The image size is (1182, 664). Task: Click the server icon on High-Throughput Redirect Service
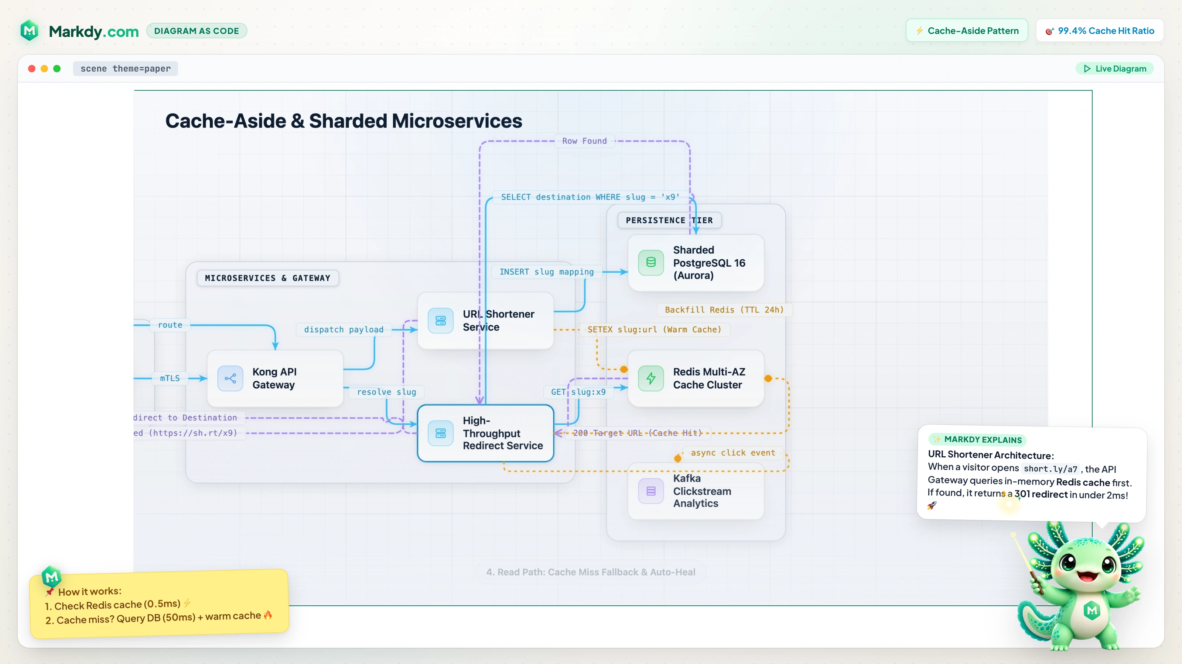pos(441,433)
